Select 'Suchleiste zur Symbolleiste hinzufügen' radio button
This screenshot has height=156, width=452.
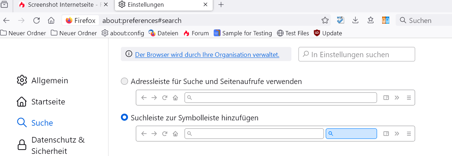[124, 118]
